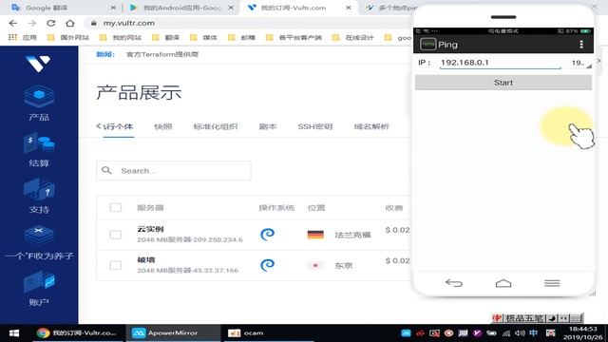Click the Japanese flag in 被墙 row
Screen dimensions: 608x342
(x=315, y=266)
